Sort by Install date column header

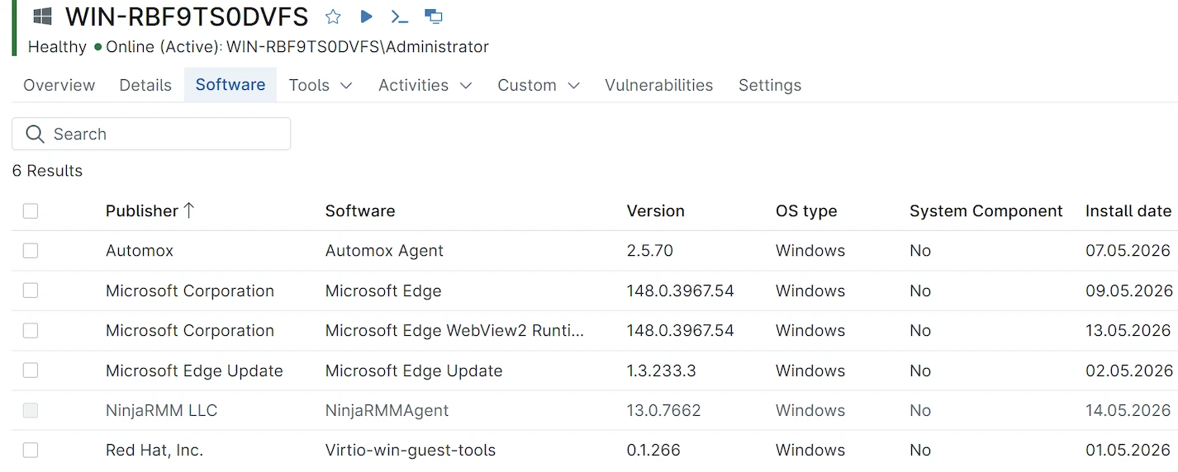click(x=1128, y=210)
